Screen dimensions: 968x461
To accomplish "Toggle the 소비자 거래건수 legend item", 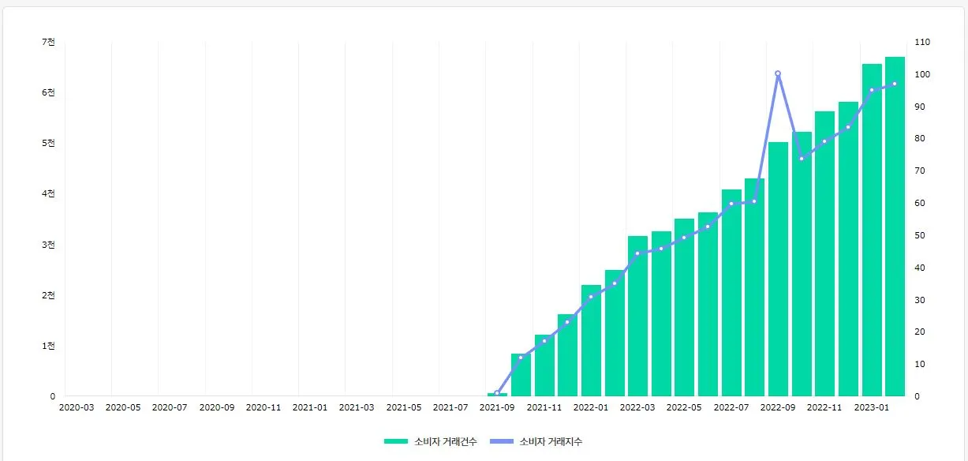I will [x=430, y=442].
